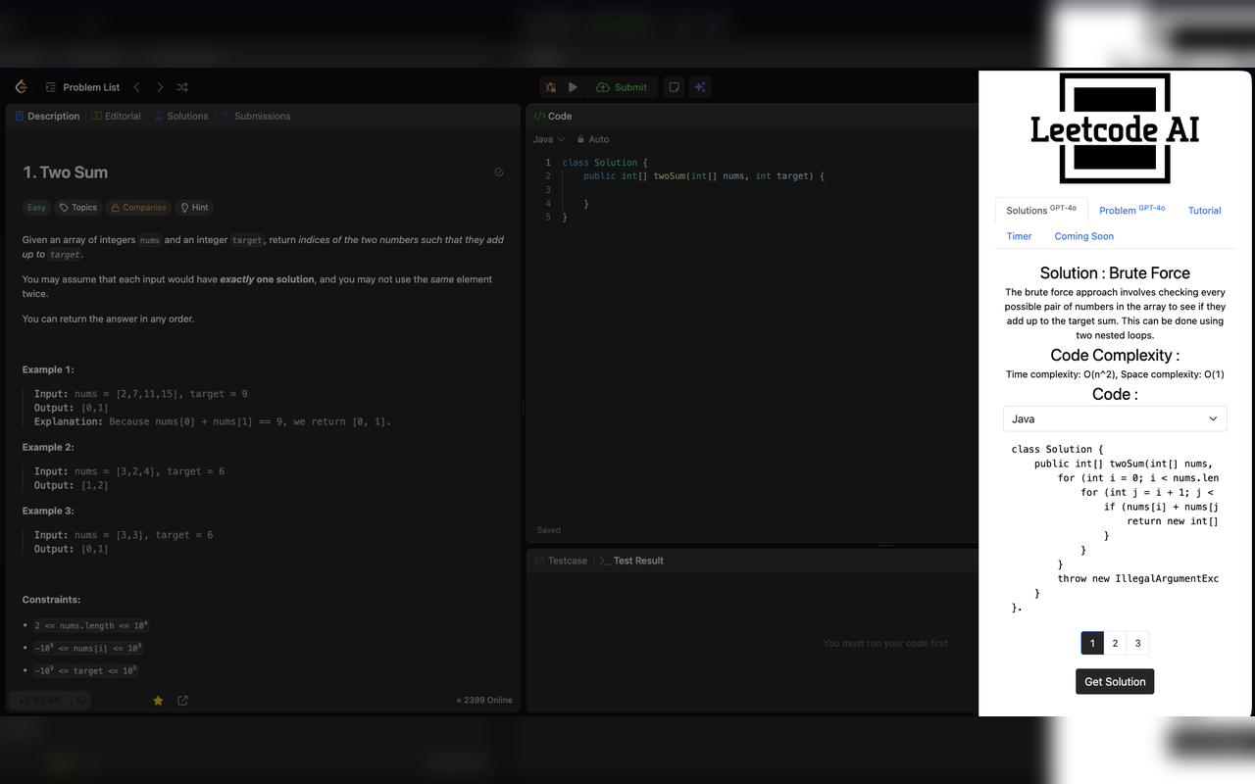Image resolution: width=1255 pixels, height=784 pixels.
Task: Click the Get Solution button
Action: coord(1115,681)
